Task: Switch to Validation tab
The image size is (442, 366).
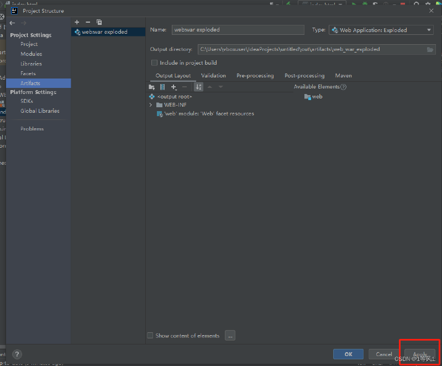Action: (213, 76)
